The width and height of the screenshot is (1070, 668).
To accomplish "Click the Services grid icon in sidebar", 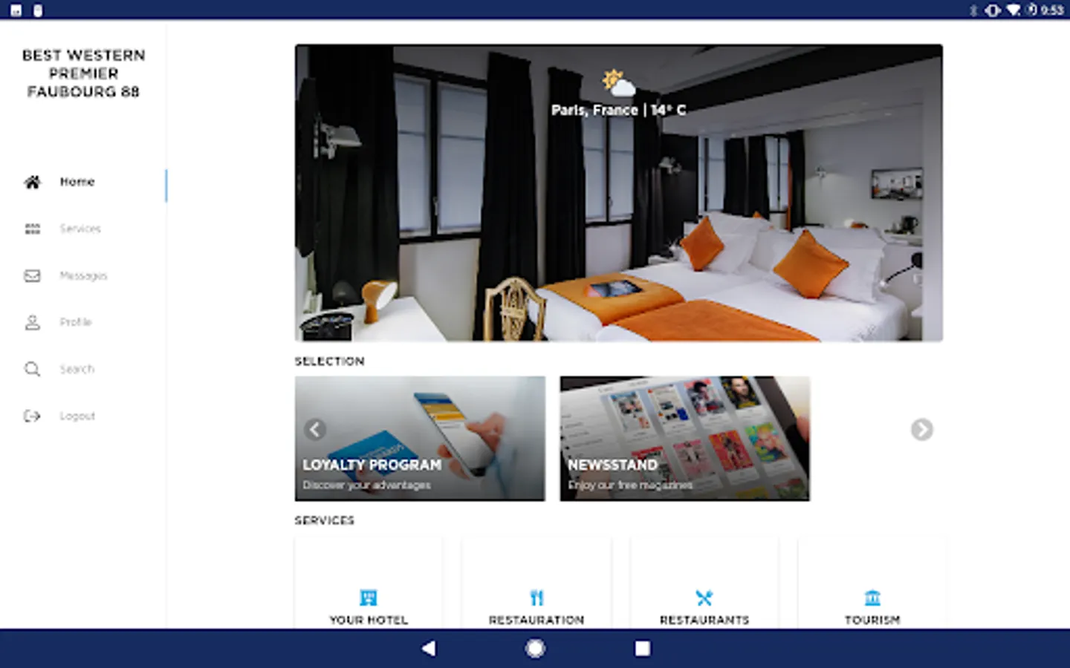I will (x=32, y=229).
